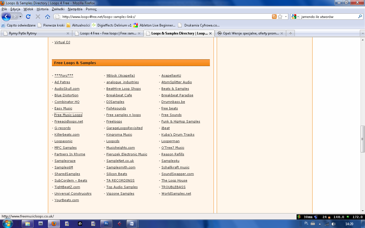
Task: Switch to the Opel Wersje specjalne tab
Action: tap(250, 33)
